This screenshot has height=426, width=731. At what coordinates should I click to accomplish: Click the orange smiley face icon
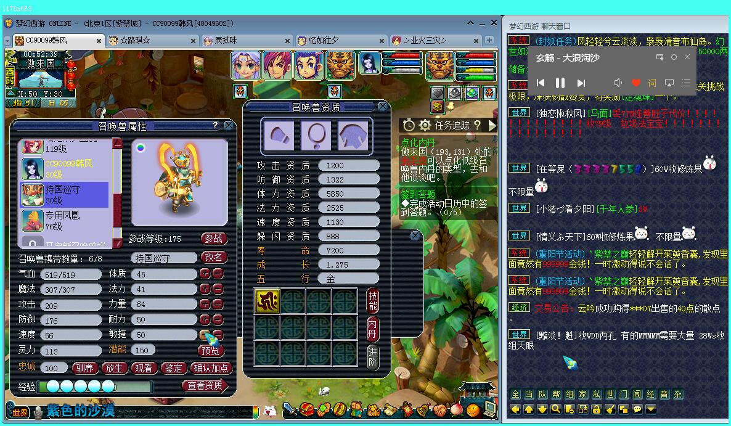click(473, 410)
